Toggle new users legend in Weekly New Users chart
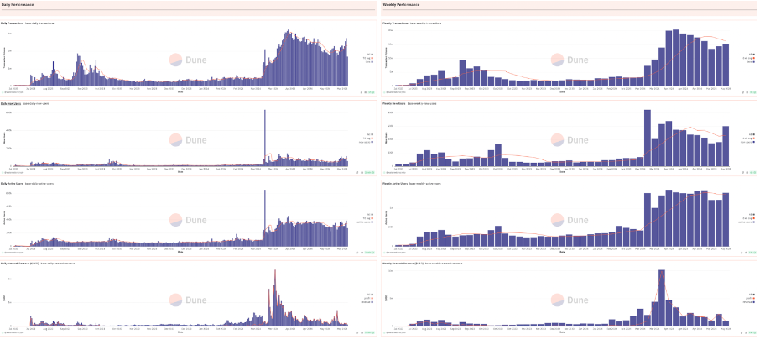Screen dimensions: 765x355 point(747,142)
